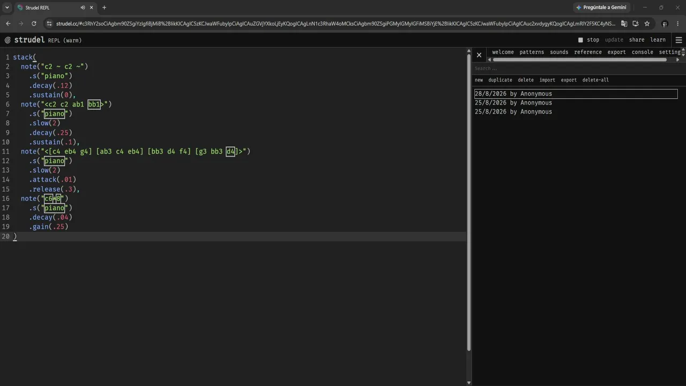The image size is (686, 386).
Task: Export patterns using the lower export button
Action: [x=569, y=80]
